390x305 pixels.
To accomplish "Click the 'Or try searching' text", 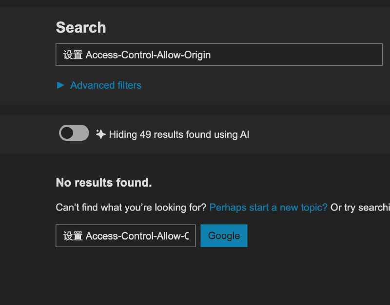I will (360, 208).
